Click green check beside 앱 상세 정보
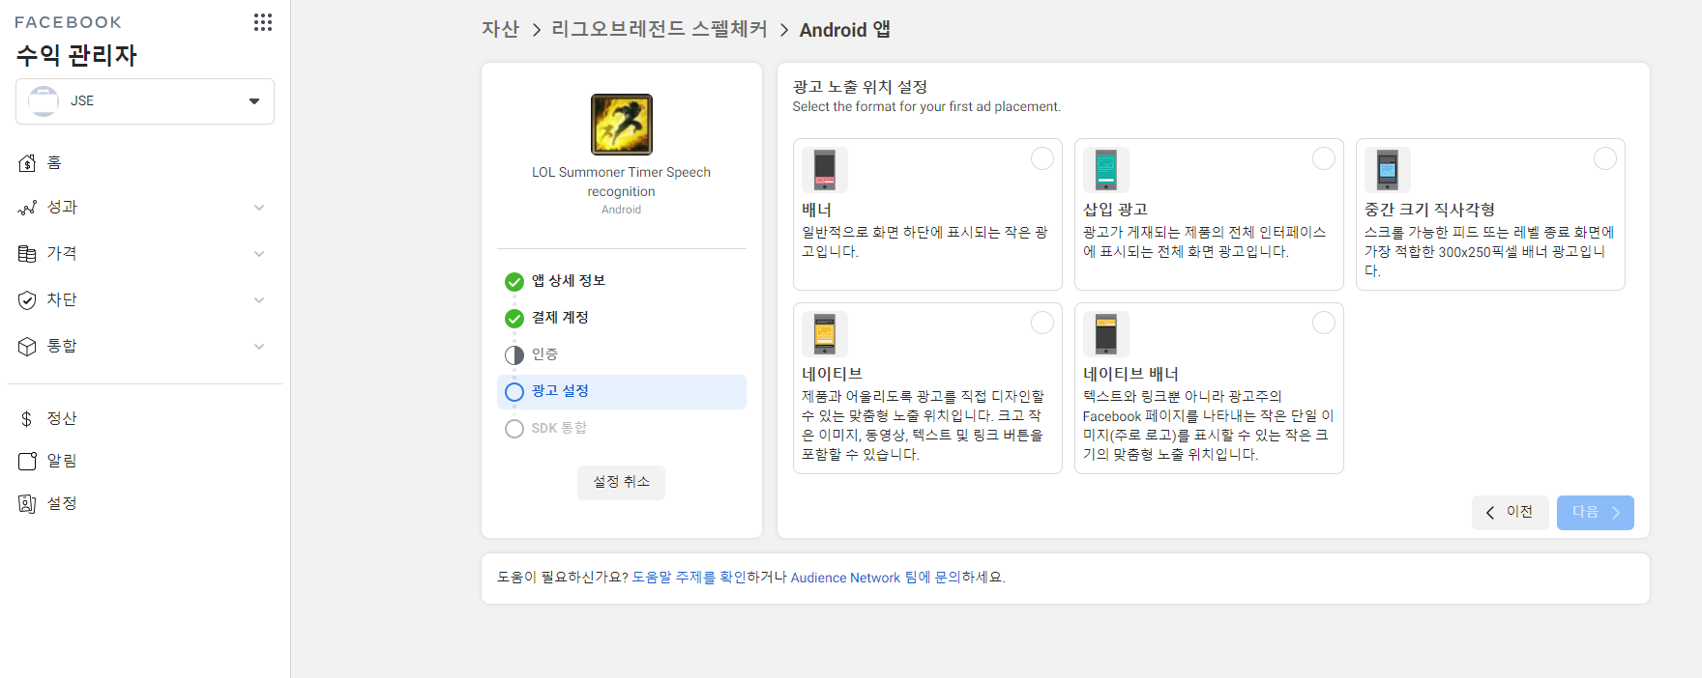The image size is (1702, 678). (x=514, y=282)
